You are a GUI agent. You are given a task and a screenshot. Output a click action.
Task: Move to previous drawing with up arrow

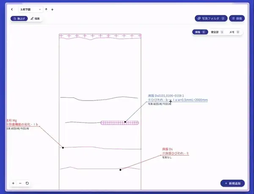click(46, 9)
